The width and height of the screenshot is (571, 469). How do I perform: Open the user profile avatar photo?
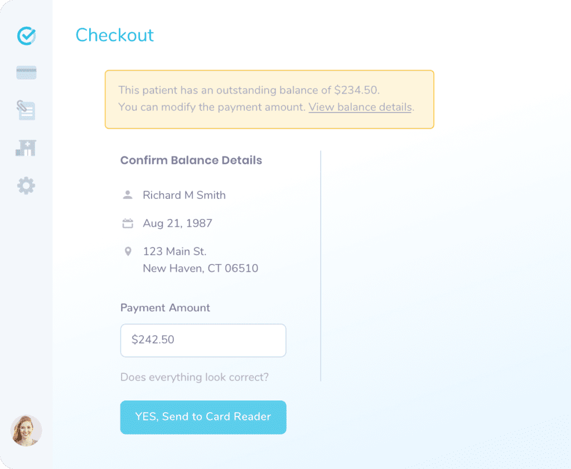[26, 432]
